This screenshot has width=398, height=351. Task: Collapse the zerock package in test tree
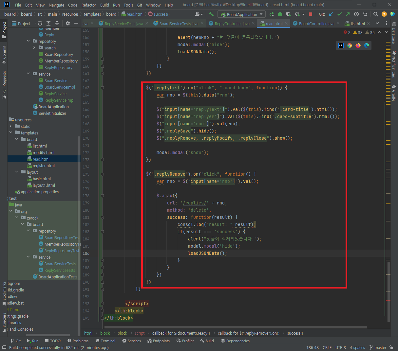tap(16, 218)
